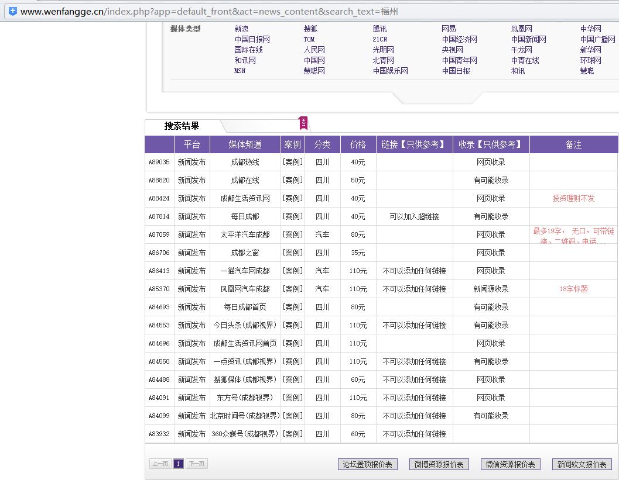
Task: Open the 论坛置顶报价表 button
Action: (x=368, y=464)
